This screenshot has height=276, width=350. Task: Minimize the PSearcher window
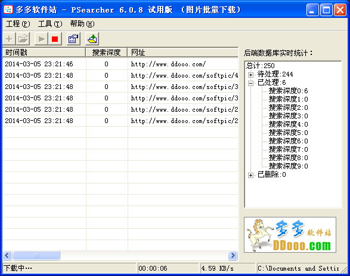coord(312,10)
